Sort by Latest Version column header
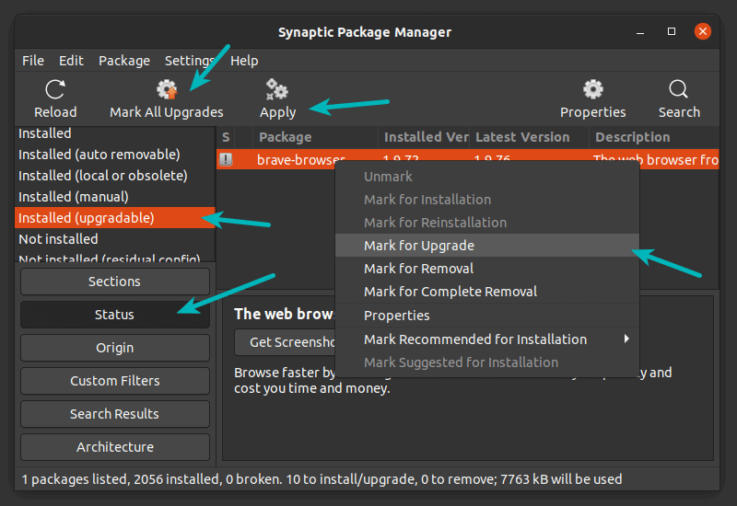 pyautogui.click(x=522, y=137)
